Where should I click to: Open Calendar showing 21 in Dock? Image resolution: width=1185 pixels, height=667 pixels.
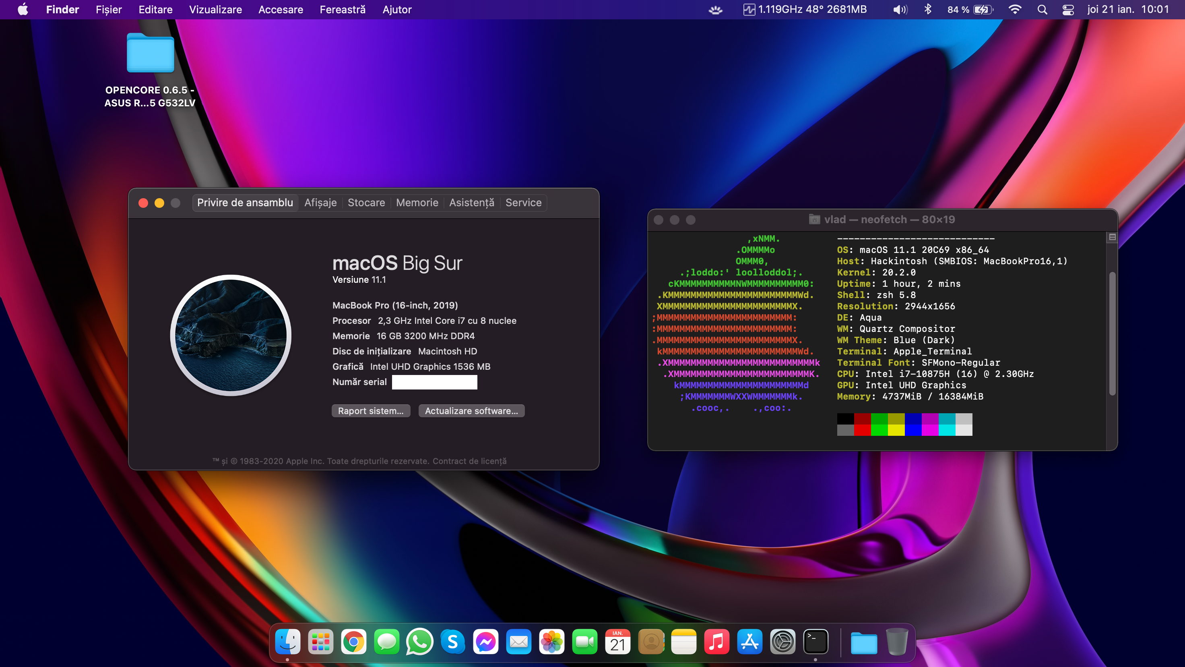pos(617,641)
